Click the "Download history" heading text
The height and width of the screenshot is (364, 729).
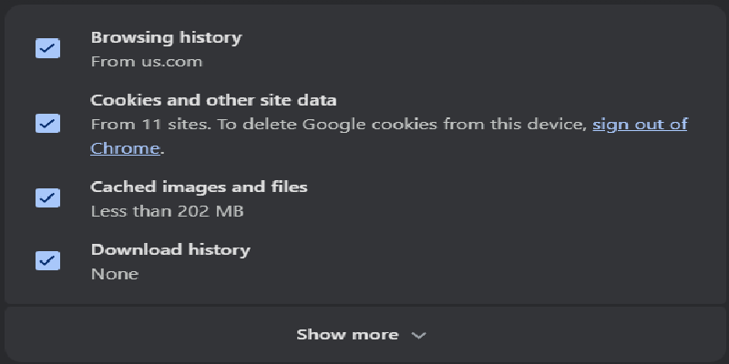(170, 248)
